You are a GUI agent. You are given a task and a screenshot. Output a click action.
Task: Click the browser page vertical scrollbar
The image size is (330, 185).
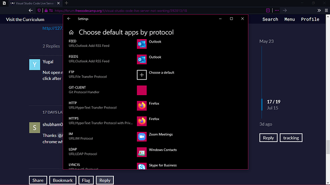pyautogui.click(x=328, y=147)
